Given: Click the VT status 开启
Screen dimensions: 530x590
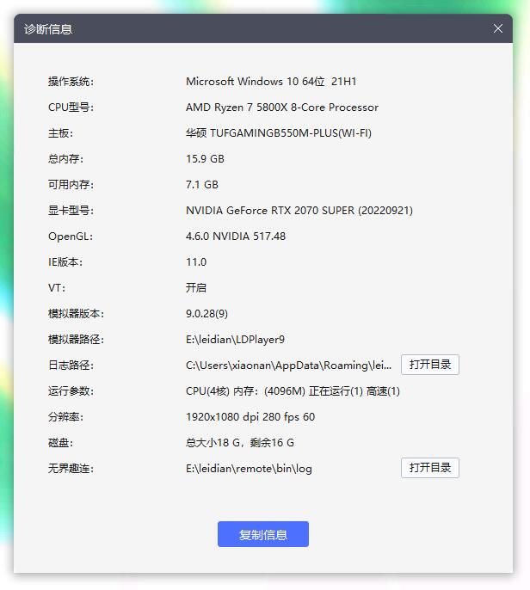Looking at the screenshot, I should [x=196, y=288].
